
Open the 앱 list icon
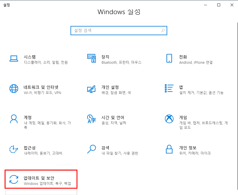click(x=169, y=88)
